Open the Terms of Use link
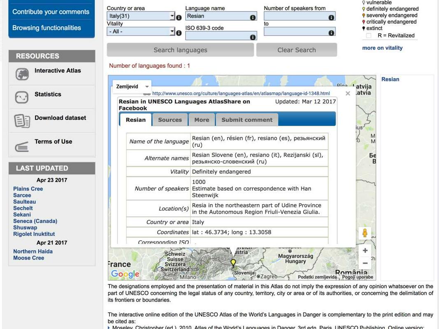The height and width of the screenshot is (329, 439). [x=53, y=141]
